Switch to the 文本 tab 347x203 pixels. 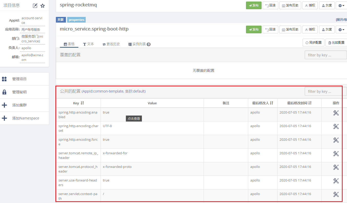[88, 44]
